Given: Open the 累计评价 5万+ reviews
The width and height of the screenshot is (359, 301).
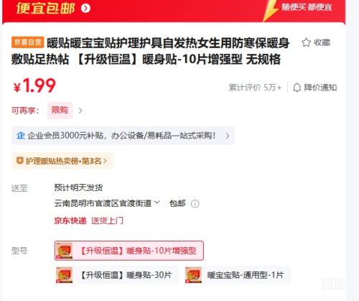Looking at the screenshot, I should pyautogui.click(x=255, y=88).
